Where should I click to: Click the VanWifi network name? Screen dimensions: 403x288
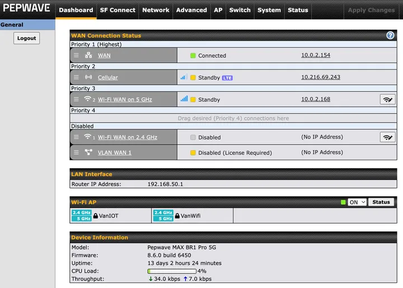coord(190,216)
